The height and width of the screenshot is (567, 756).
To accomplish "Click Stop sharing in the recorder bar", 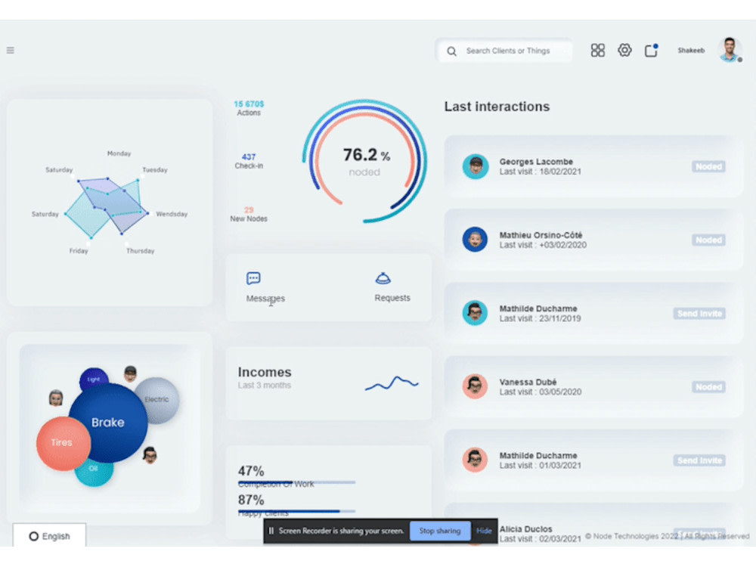I will tap(440, 531).
